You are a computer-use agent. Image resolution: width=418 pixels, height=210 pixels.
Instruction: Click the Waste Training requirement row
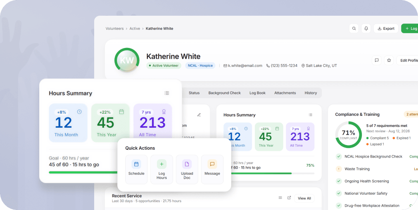click(x=376, y=169)
